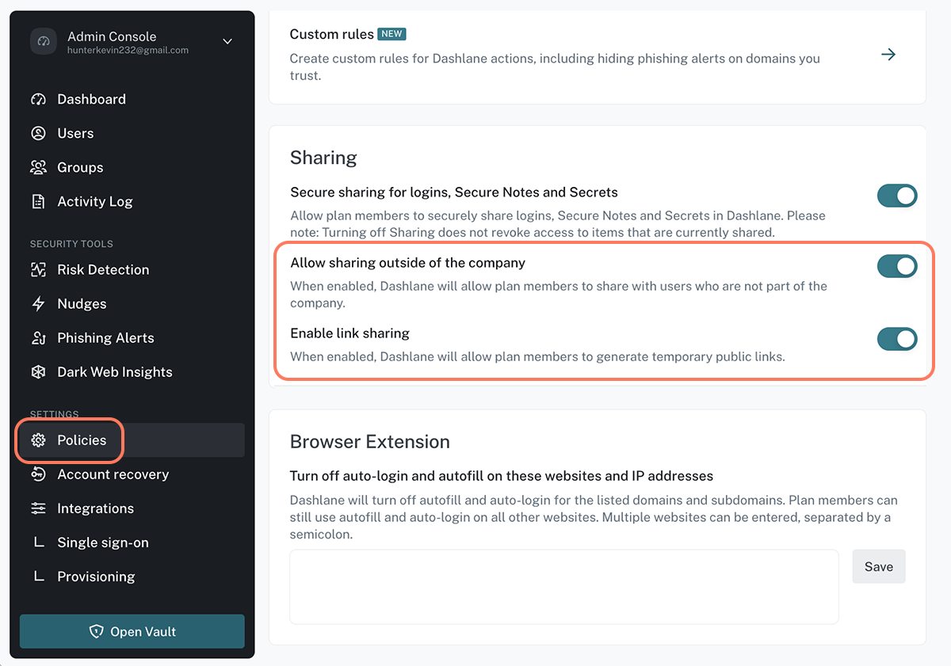951x666 pixels.
Task: Click 'Allow sharing outside of the company' label
Action: coord(407,262)
